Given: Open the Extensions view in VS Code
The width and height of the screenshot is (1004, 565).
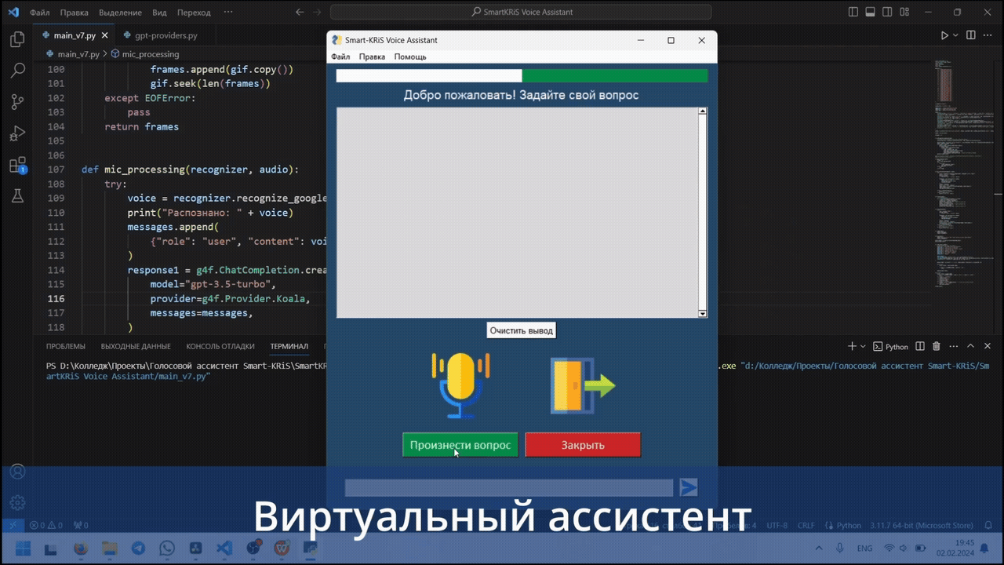Looking at the screenshot, I should tap(17, 165).
